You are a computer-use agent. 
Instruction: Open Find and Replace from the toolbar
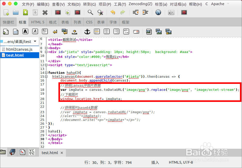click(x=100, y=12)
